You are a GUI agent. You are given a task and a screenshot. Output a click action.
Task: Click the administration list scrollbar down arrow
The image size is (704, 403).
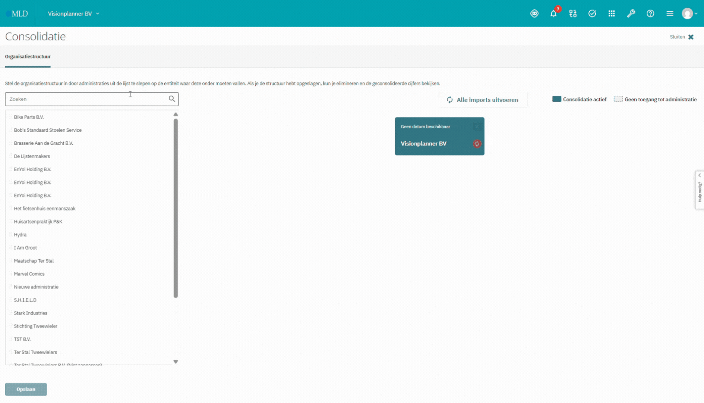[176, 362]
